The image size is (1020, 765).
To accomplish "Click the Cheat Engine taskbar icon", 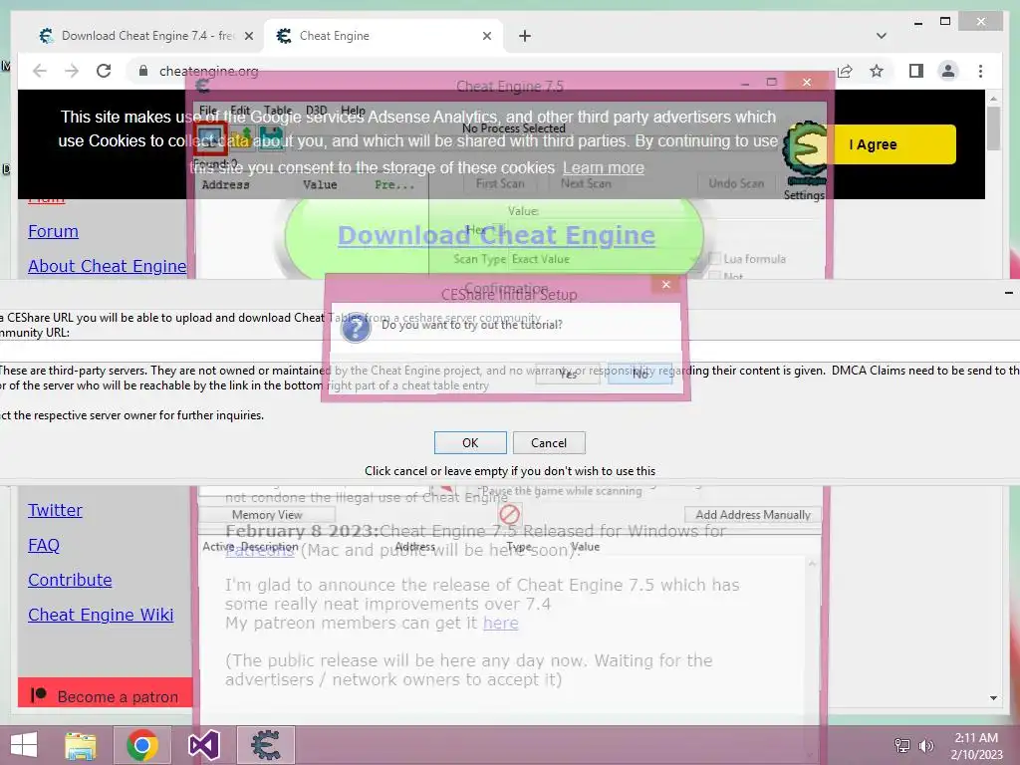I will point(265,745).
